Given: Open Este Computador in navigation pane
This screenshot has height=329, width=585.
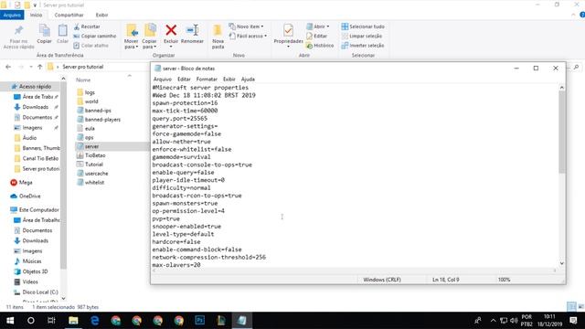Looking at the screenshot, I should 35,209.
